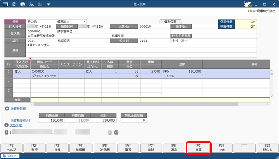Click the horizontal scrollbar of detail grid

(x=136, y=104)
